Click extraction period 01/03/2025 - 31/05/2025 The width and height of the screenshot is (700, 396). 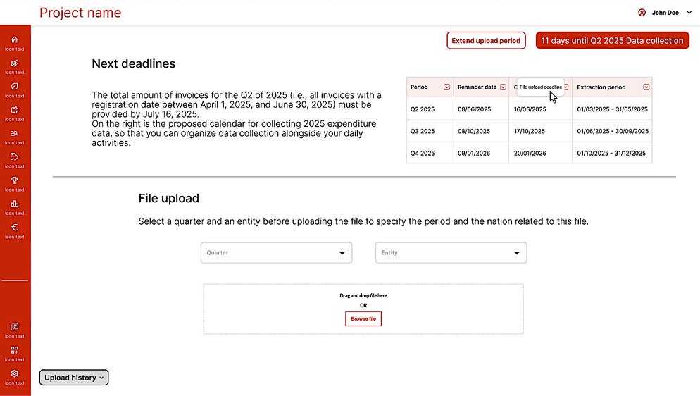point(612,109)
